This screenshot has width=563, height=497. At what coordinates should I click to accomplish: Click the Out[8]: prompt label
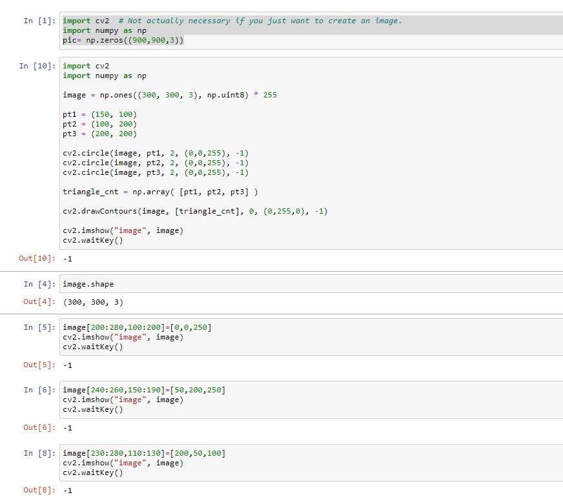[x=39, y=490]
